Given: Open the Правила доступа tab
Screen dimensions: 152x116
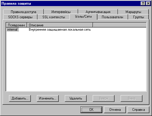Looking at the screenshot, I should point(23,12).
